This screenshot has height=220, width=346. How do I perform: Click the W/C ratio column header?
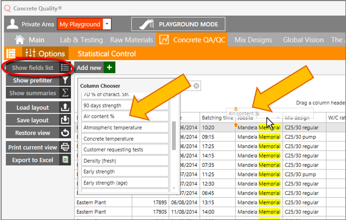(x=336, y=118)
